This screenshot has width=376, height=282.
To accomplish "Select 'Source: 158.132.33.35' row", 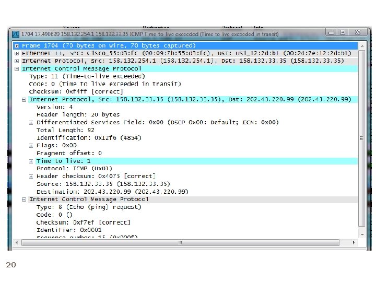I will 103,184.
